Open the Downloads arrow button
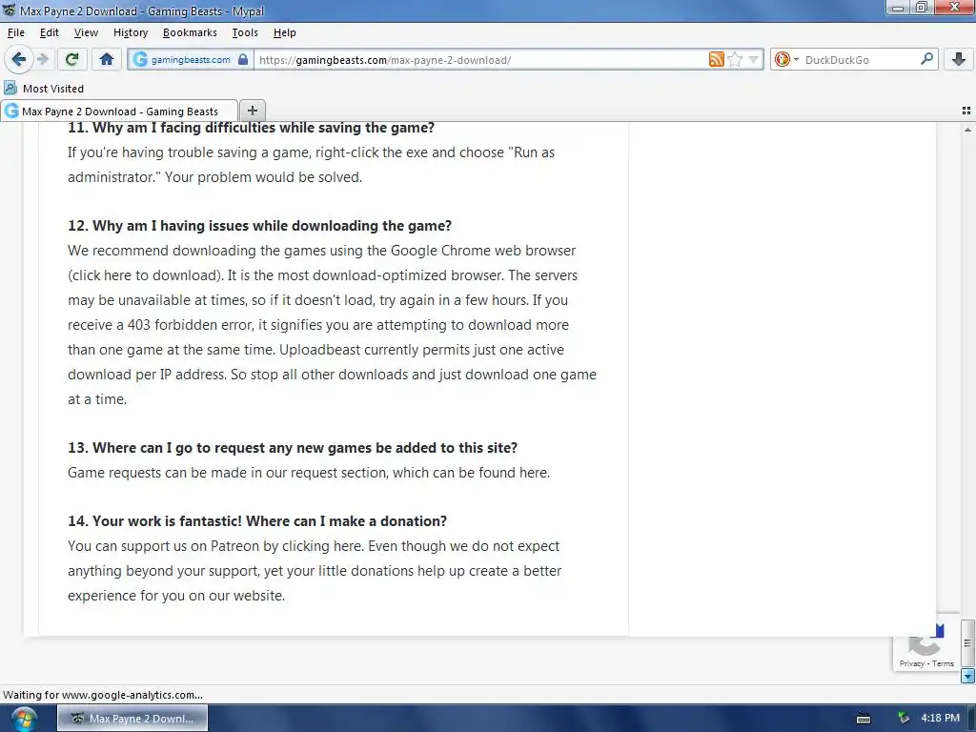976x732 pixels. (x=959, y=59)
